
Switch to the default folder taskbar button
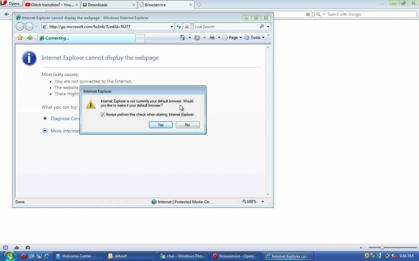[131, 256]
